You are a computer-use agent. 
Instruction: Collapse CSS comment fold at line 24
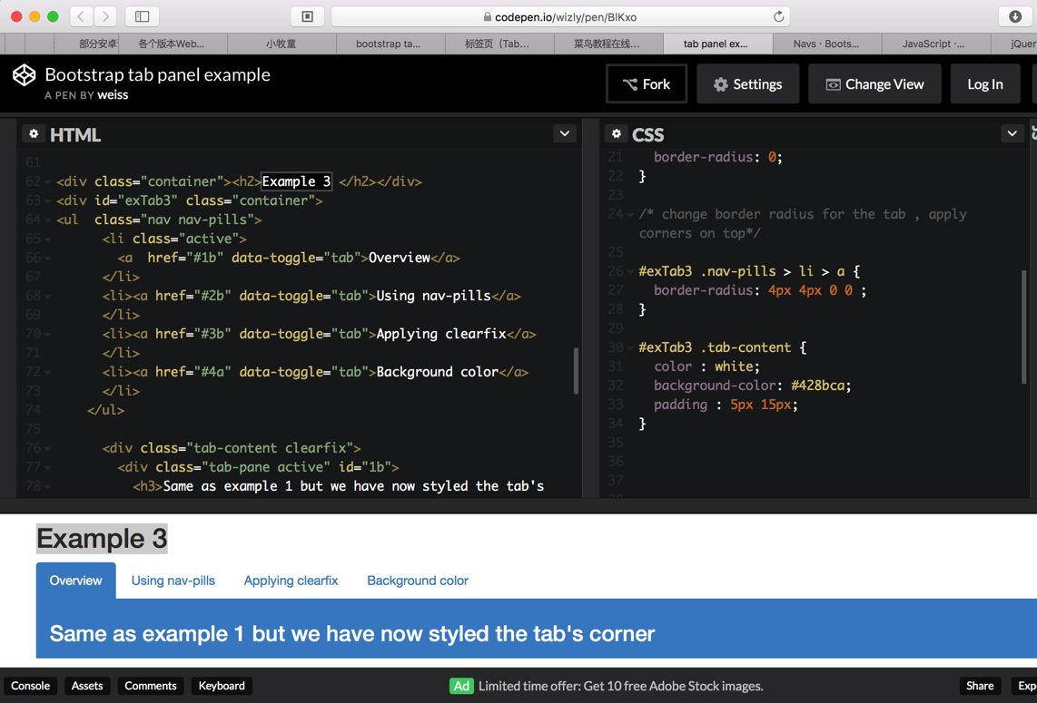pos(630,215)
